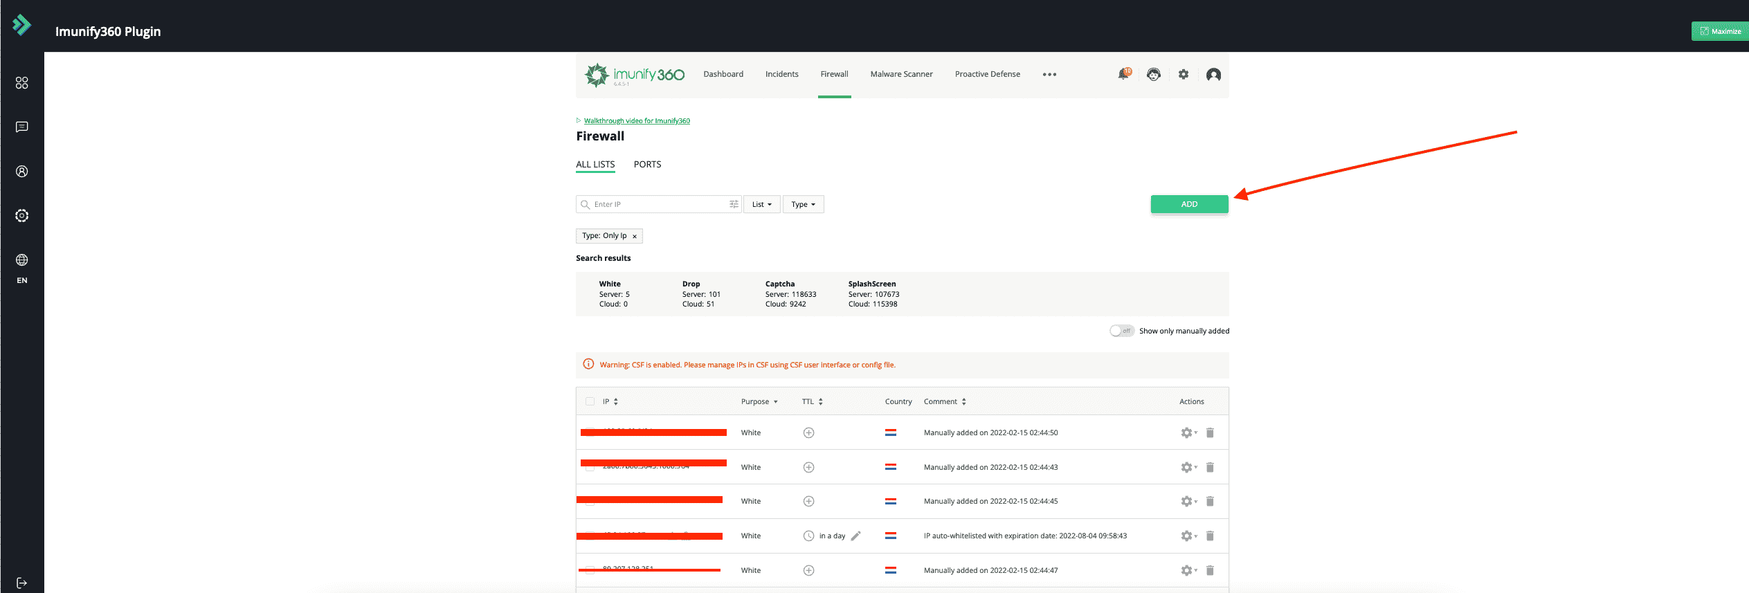Image resolution: width=1749 pixels, height=593 pixels.
Task: Open the notifications bell icon
Action: 1123,74
